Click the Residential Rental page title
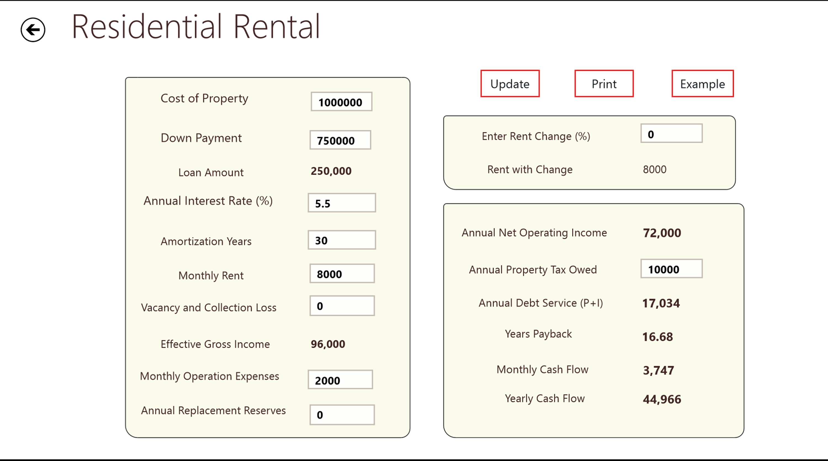This screenshot has width=828, height=461. [196, 27]
